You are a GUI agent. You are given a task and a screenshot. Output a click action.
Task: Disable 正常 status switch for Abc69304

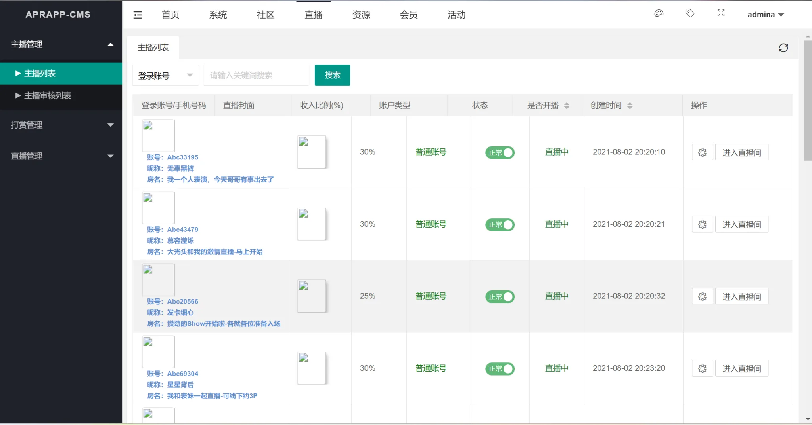(x=500, y=369)
